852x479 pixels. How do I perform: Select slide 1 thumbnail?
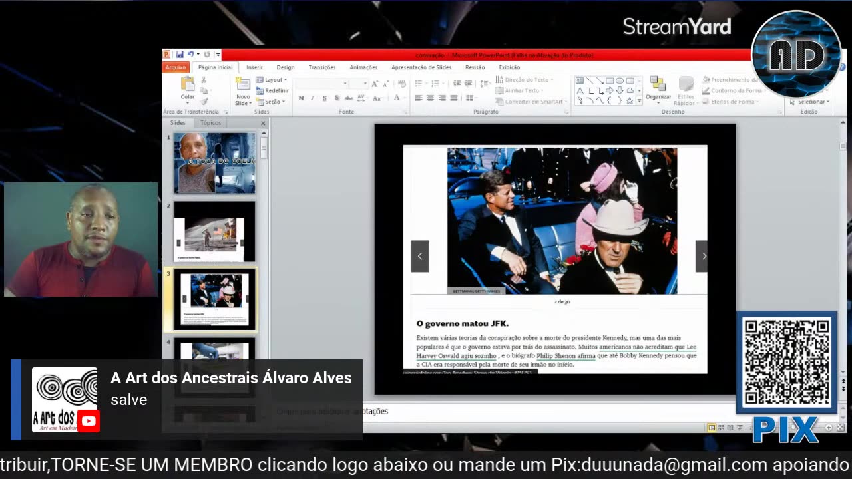(x=215, y=163)
